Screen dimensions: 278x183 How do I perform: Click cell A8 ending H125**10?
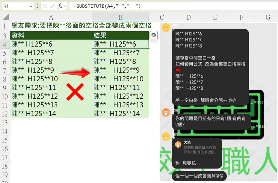coord(51,79)
